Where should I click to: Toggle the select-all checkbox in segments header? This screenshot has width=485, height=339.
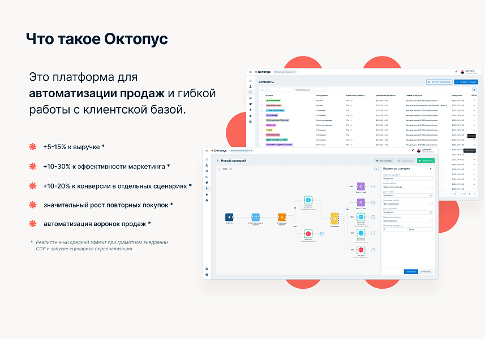coord(261,95)
